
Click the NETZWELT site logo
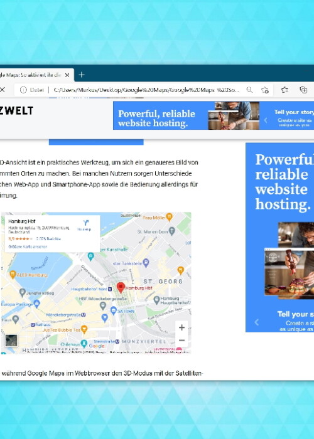click(x=16, y=110)
